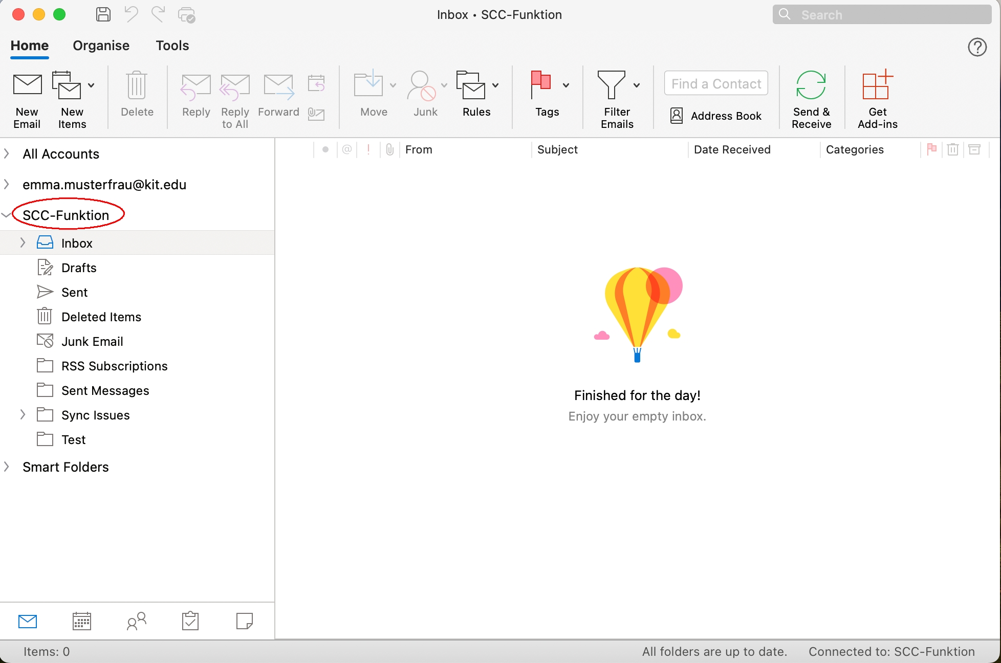Open the Help question mark icon
The height and width of the screenshot is (663, 1001).
point(977,47)
